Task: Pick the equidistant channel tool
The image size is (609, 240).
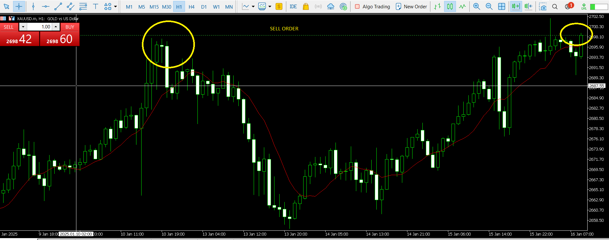Action: tap(71, 6)
